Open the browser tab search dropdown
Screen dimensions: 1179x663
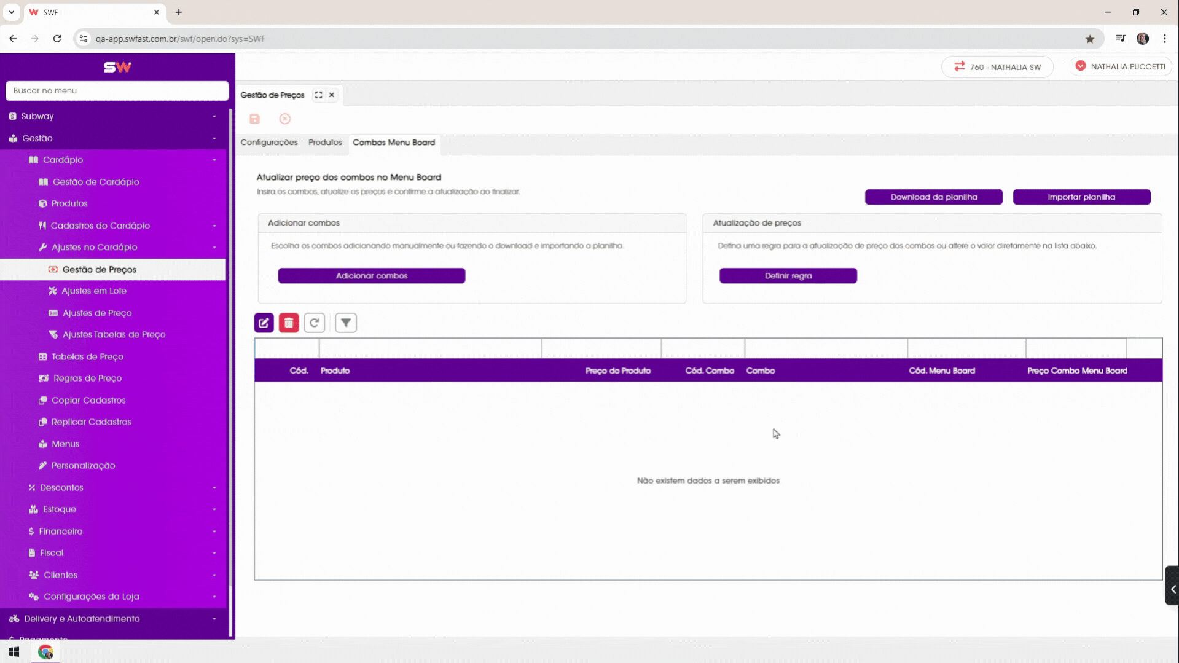coord(12,12)
